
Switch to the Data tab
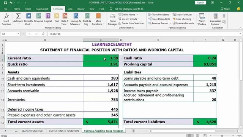[70, 9]
